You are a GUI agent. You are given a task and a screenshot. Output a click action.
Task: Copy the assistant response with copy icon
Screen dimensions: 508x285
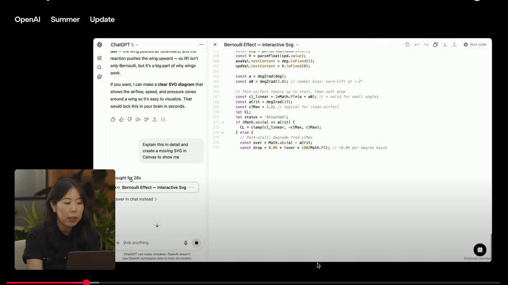[x=113, y=120]
